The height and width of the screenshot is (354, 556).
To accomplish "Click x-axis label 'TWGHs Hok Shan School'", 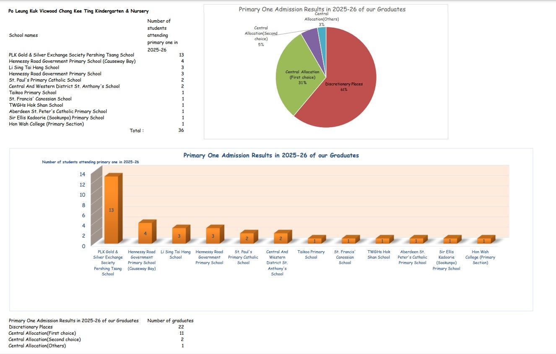I will (379, 254).
